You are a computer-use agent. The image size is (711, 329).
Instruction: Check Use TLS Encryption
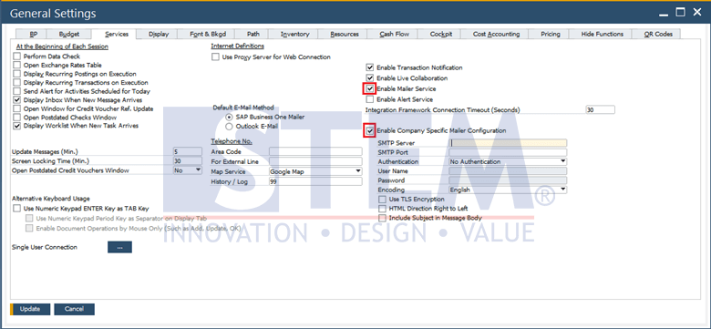(x=382, y=200)
